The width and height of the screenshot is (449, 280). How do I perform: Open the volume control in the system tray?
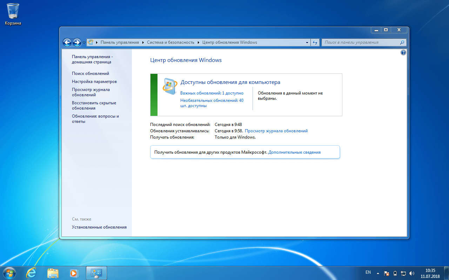point(411,273)
